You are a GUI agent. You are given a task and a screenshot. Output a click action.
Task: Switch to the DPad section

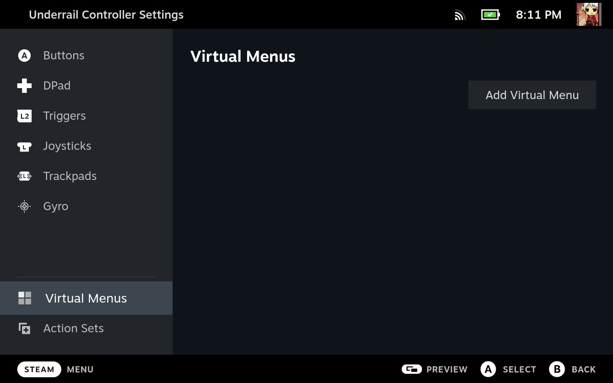[57, 86]
